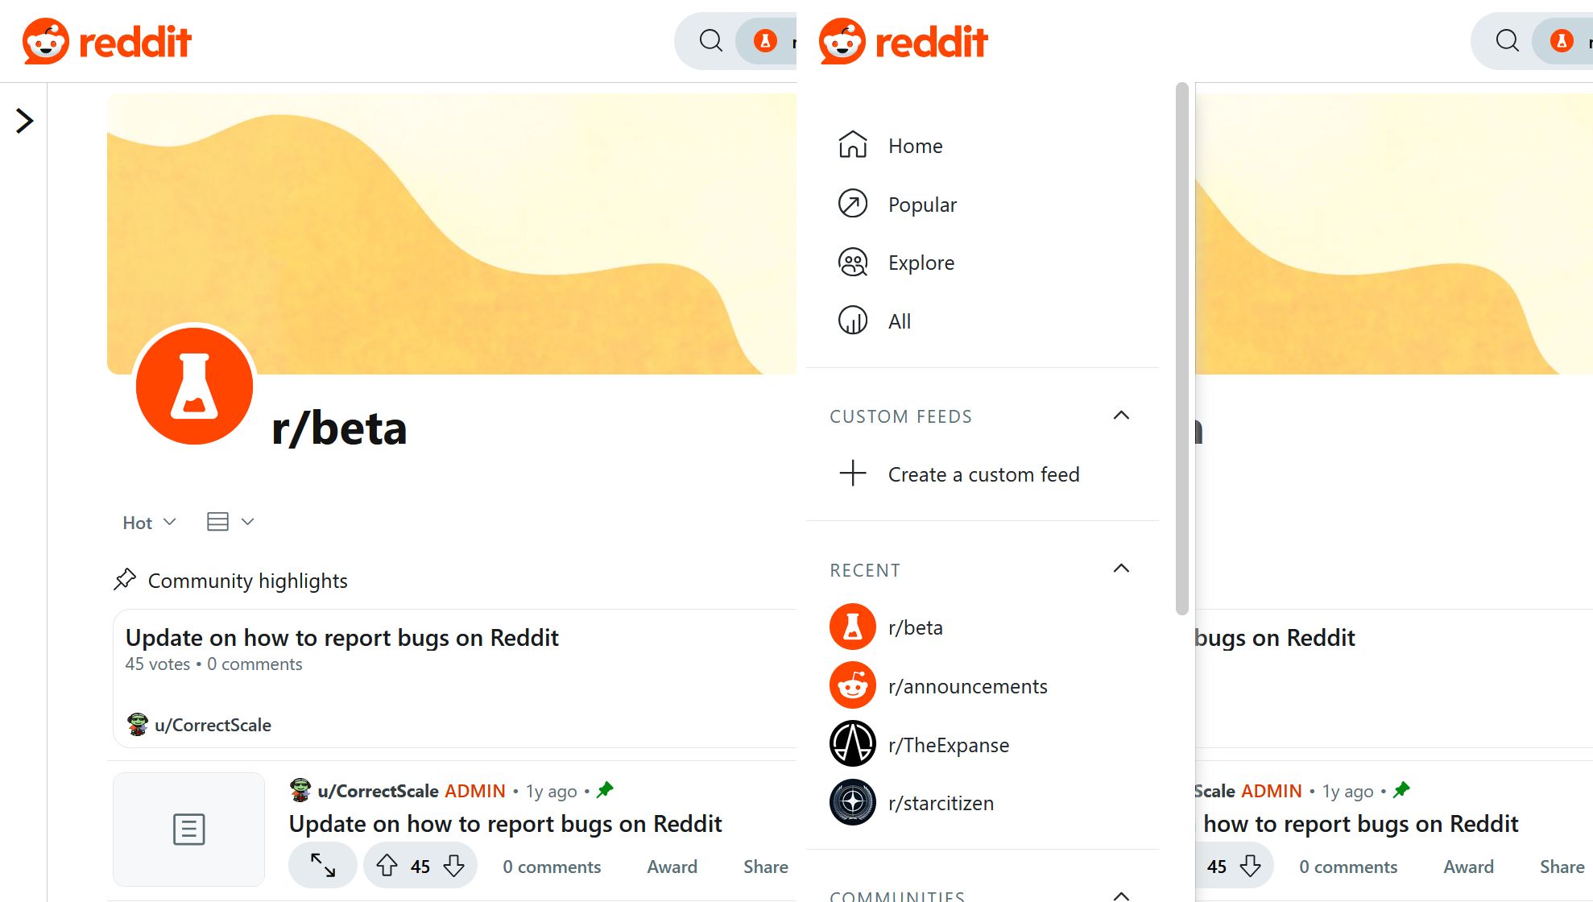Toggle the post display layout dropdown

[x=228, y=522]
